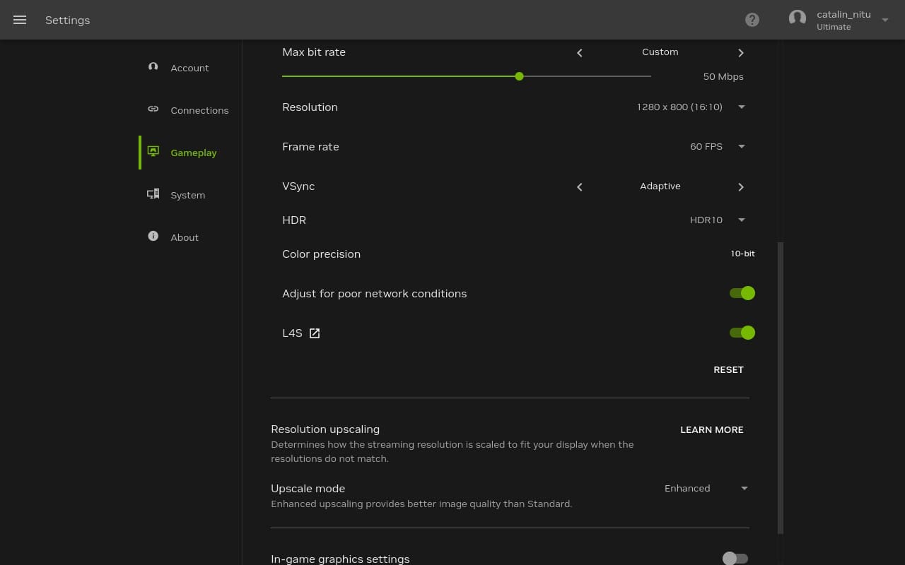Disable Adjust for poor network conditions
905x565 pixels.
tap(742, 293)
